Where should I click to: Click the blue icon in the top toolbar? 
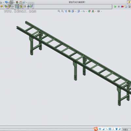(7, 2)
